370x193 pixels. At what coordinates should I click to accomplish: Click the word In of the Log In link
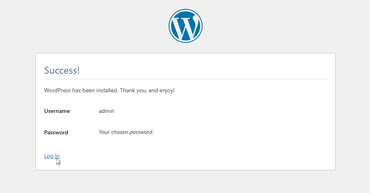pos(57,156)
